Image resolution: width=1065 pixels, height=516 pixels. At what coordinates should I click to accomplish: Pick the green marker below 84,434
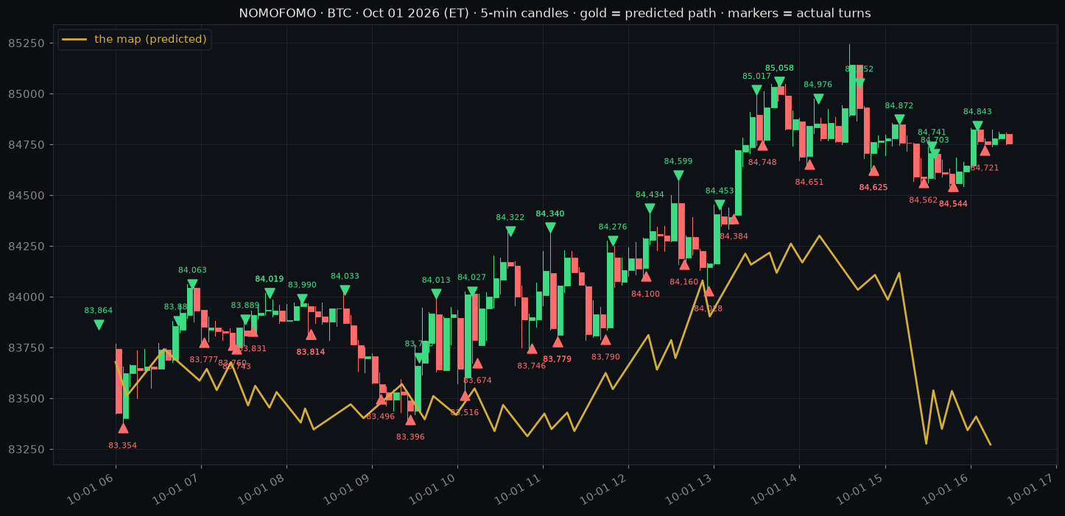(x=650, y=208)
